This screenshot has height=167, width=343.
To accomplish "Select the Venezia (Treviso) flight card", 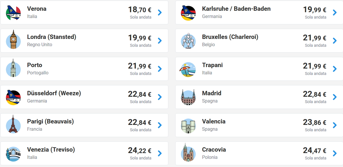I will [84, 153].
